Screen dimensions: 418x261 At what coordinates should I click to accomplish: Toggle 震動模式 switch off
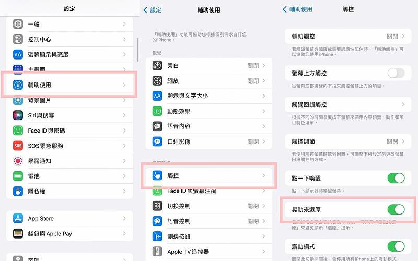pos(396,246)
